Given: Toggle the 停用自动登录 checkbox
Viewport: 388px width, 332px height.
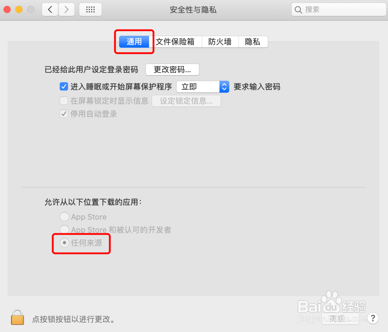Looking at the screenshot, I should click(64, 114).
